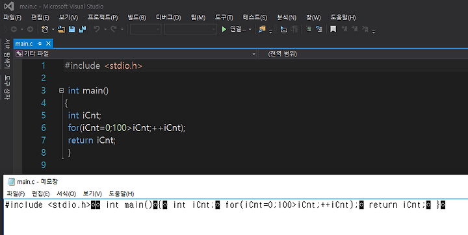Image resolution: width=468 pixels, height=235 pixels.
Task: Open the 편집(E) menu in Visual Studio
Action: 40,18
